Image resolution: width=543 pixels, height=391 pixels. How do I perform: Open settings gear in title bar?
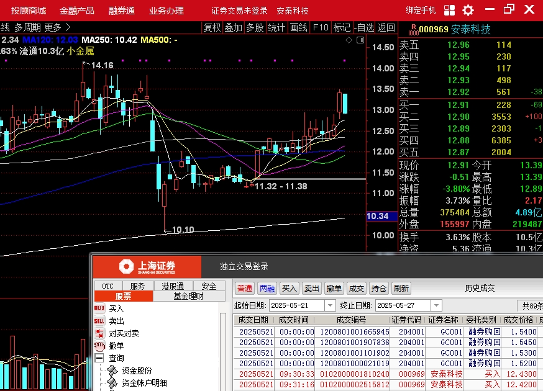click(468, 10)
